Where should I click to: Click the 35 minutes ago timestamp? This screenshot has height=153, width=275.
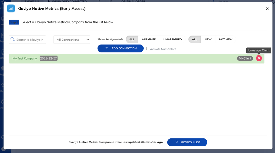point(152,142)
